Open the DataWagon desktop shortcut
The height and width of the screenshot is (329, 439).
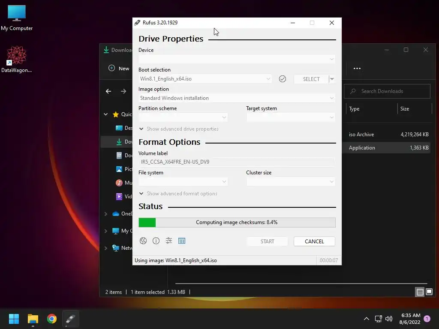click(x=17, y=59)
